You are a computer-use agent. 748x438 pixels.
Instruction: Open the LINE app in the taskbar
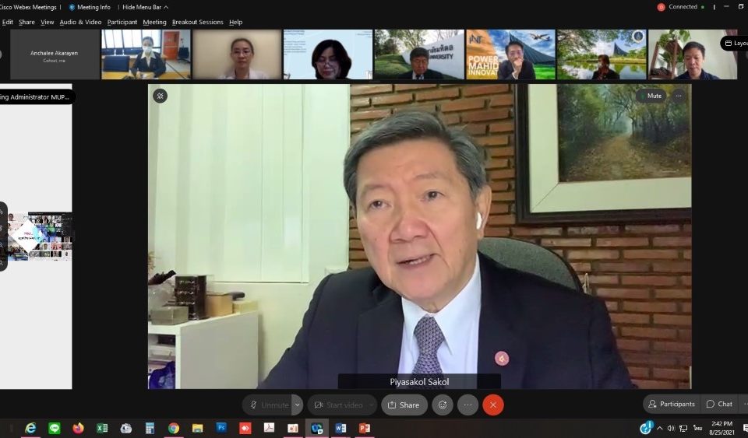point(55,428)
